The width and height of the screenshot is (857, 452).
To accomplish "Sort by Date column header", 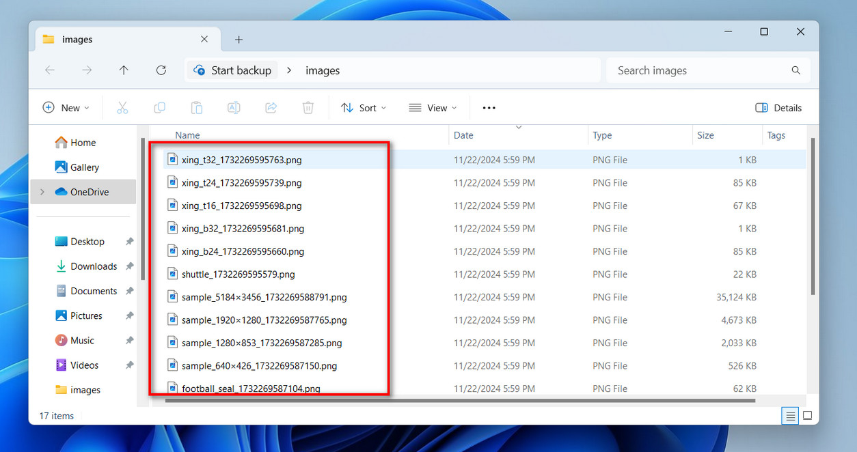I will coord(463,135).
